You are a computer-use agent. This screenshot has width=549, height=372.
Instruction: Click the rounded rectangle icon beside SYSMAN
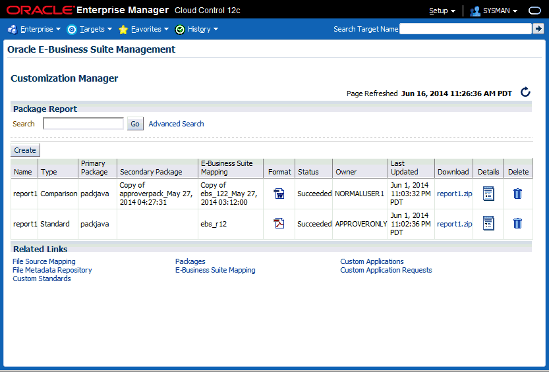point(535,11)
